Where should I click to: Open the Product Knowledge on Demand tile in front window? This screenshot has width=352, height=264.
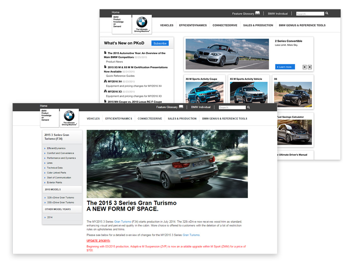[x=50, y=118]
